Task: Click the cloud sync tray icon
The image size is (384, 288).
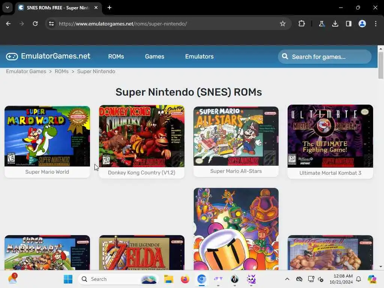Action: (x=299, y=279)
